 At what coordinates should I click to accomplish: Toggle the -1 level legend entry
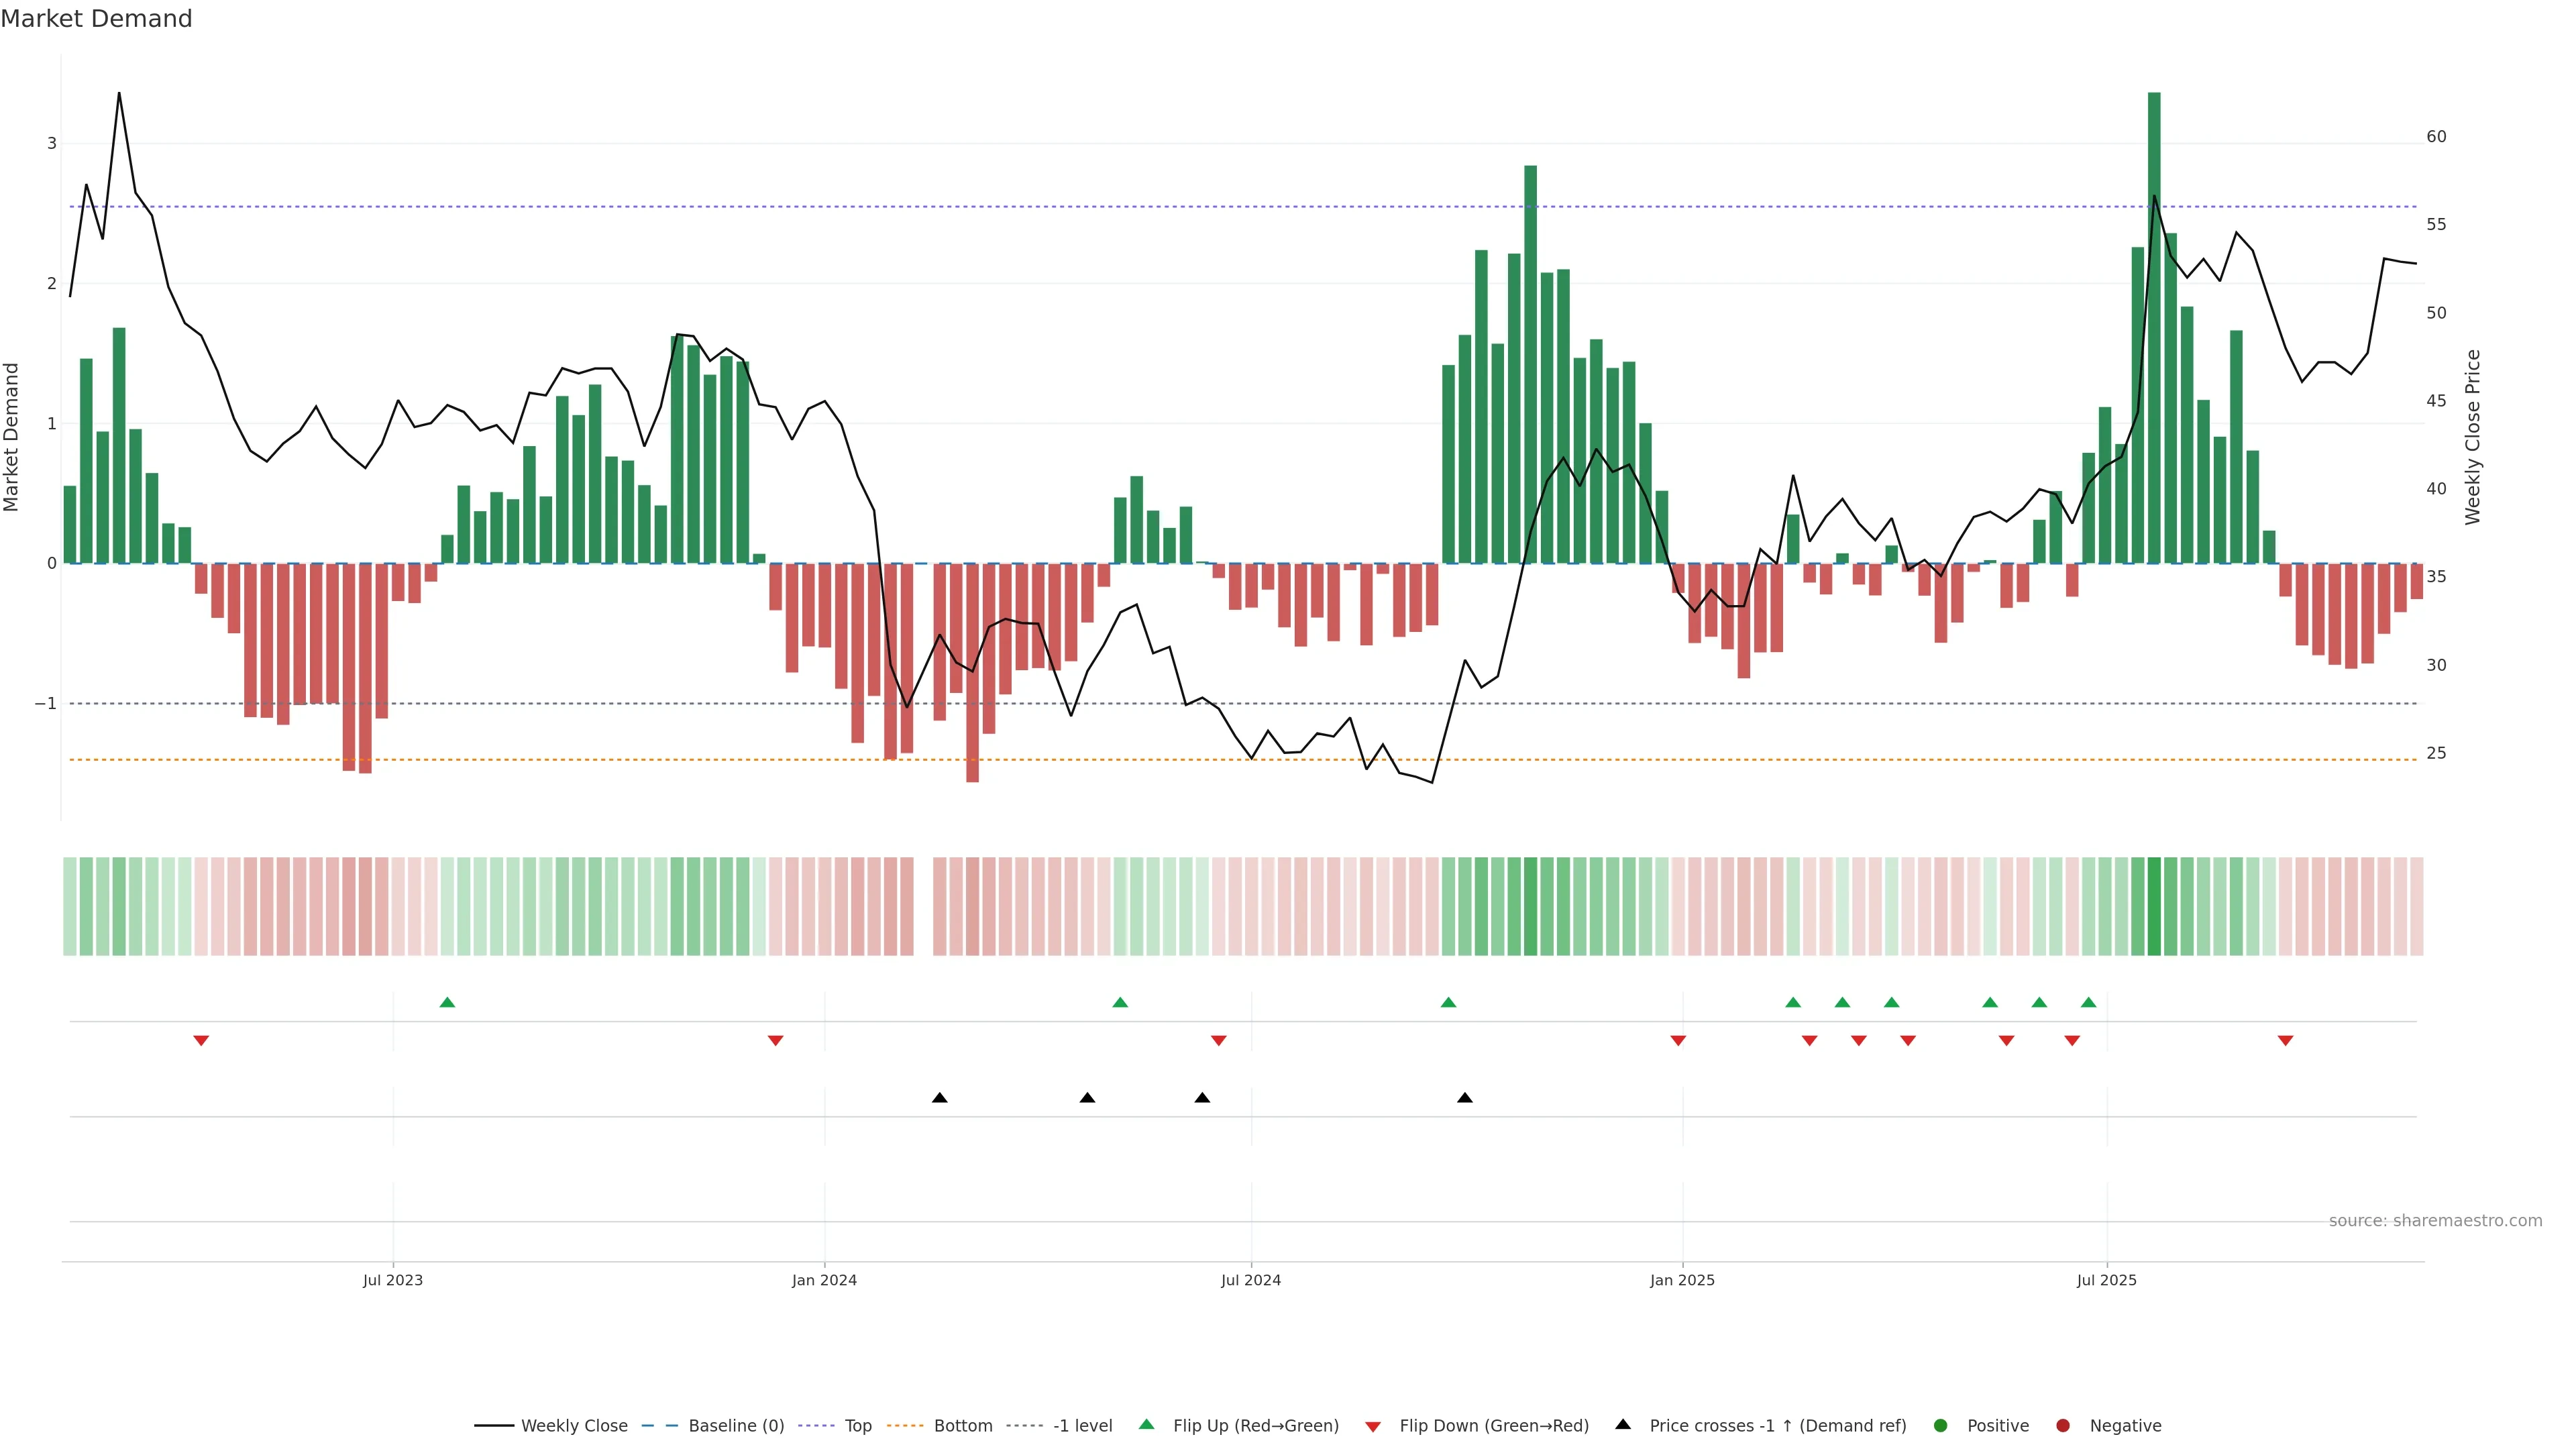1082,1425
